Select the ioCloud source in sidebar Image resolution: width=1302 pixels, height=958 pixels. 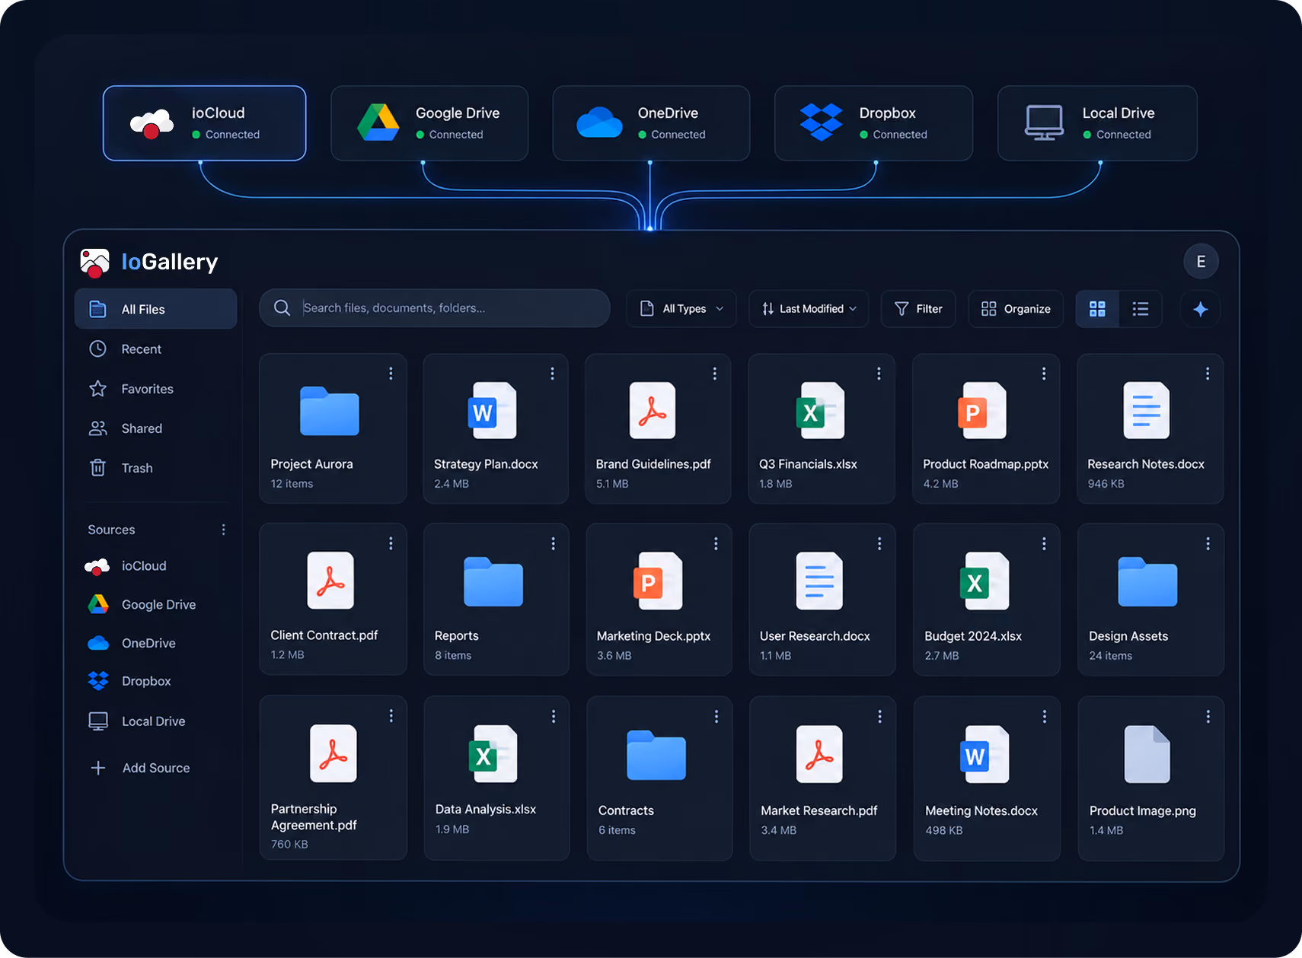pyautogui.click(x=144, y=566)
